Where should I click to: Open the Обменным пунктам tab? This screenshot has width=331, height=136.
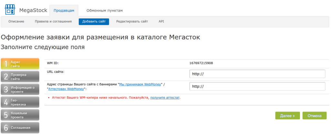(104, 11)
